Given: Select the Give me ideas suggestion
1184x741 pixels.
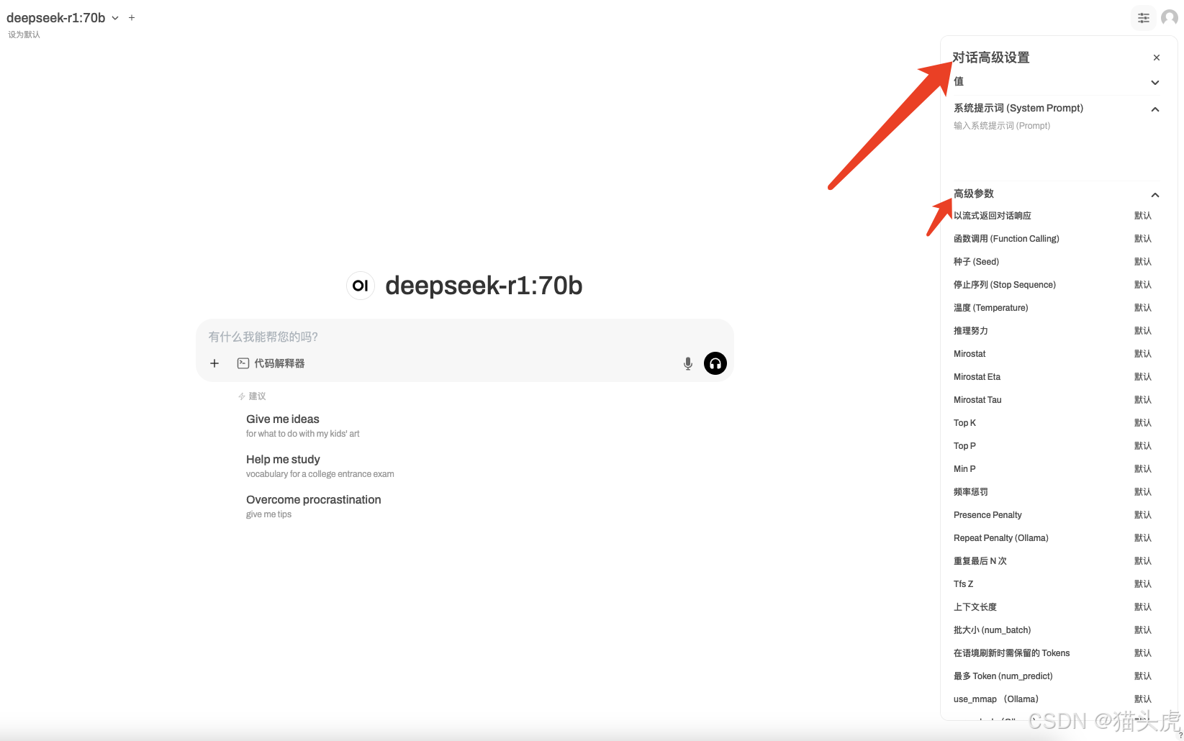Looking at the screenshot, I should [x=302, y=426].
